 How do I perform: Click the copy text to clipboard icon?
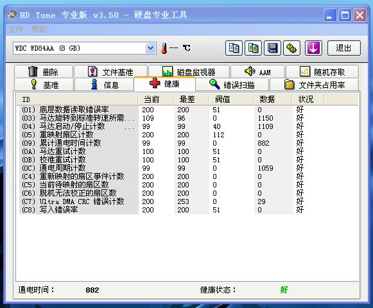click(x=234, y=48)
